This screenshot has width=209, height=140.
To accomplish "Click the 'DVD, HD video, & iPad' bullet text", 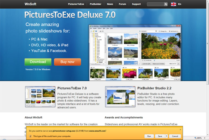I will click(50, 45).
